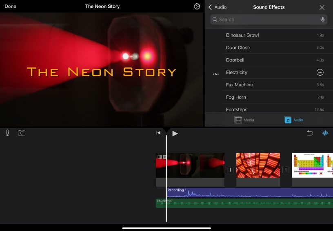
Task: Preview the Dinosaur Growl sound effect
Action: click(242, 35)
